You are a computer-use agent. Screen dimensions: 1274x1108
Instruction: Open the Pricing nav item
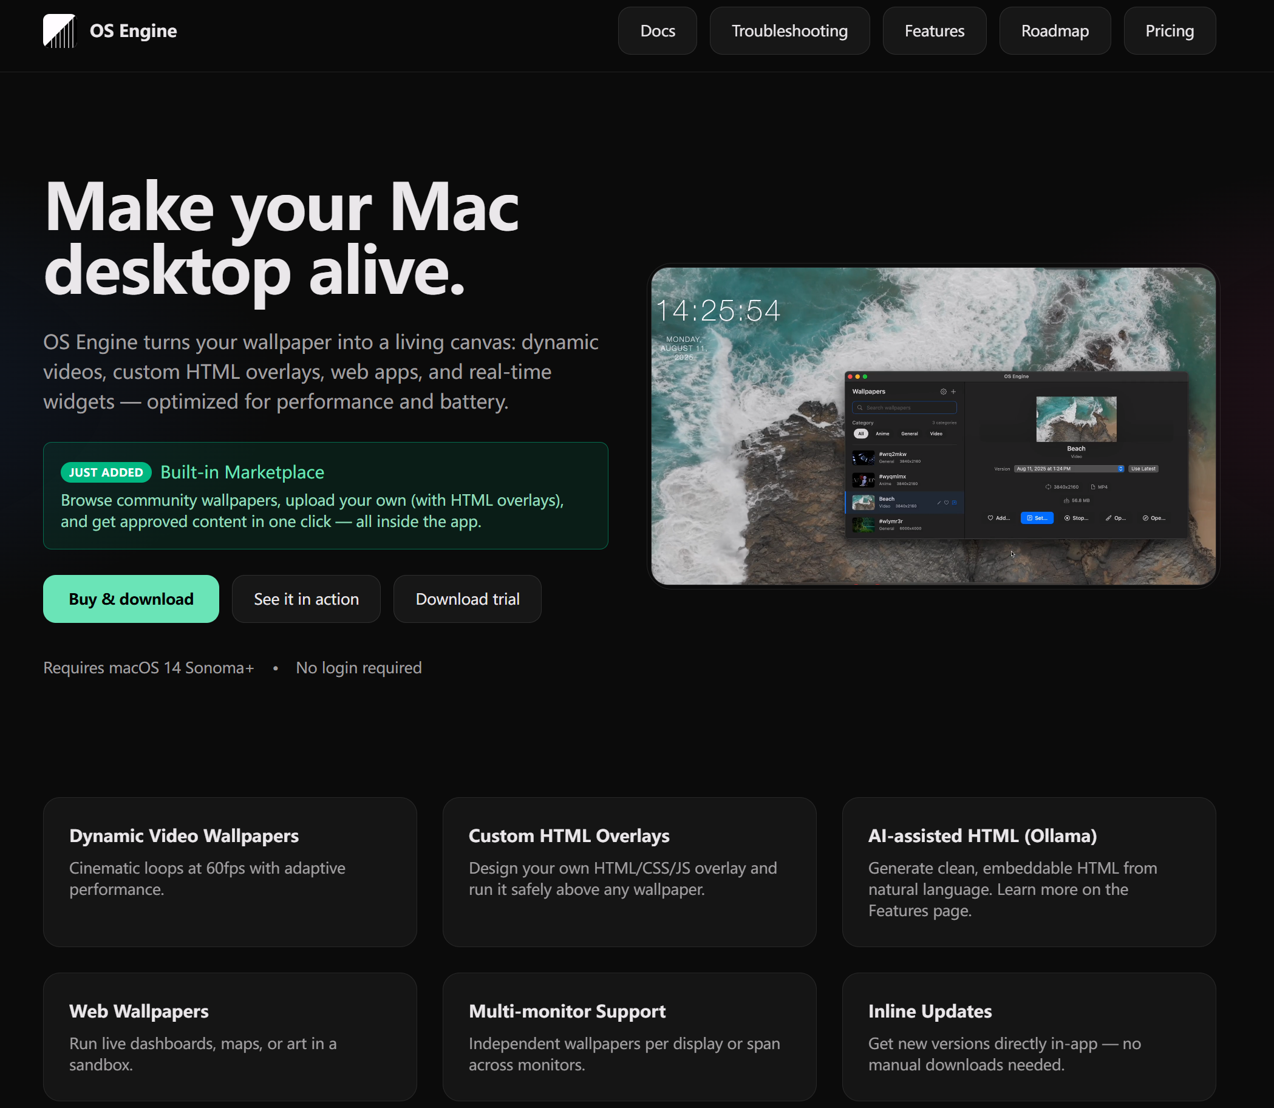click(1170, 31)
